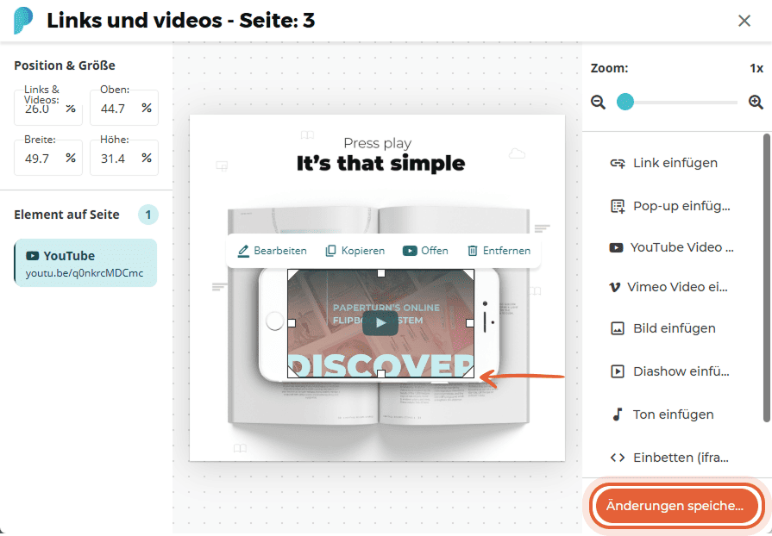This screenshot has height=536, width=772.
Task: Select the YouTube element in list
Action: click(x=85, y=263)
